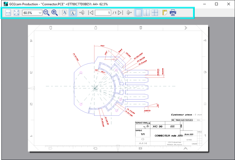
Task: Select the two-page view layout
Action: click(146, 13)
